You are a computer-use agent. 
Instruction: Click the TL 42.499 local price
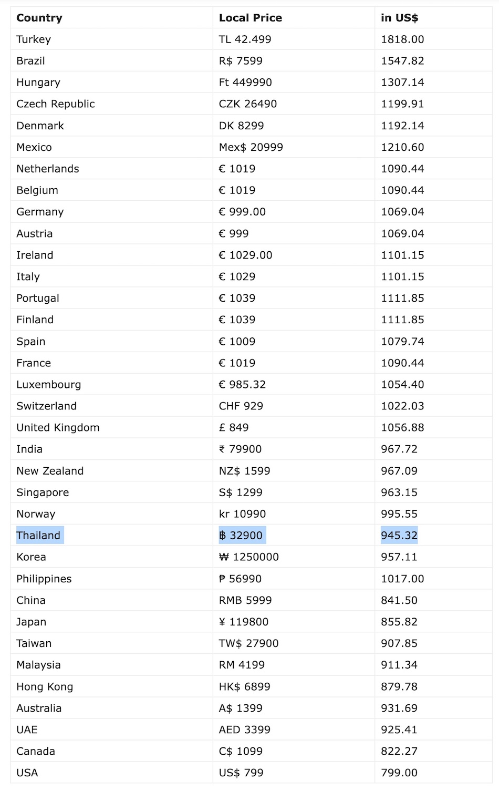[245, 39]
